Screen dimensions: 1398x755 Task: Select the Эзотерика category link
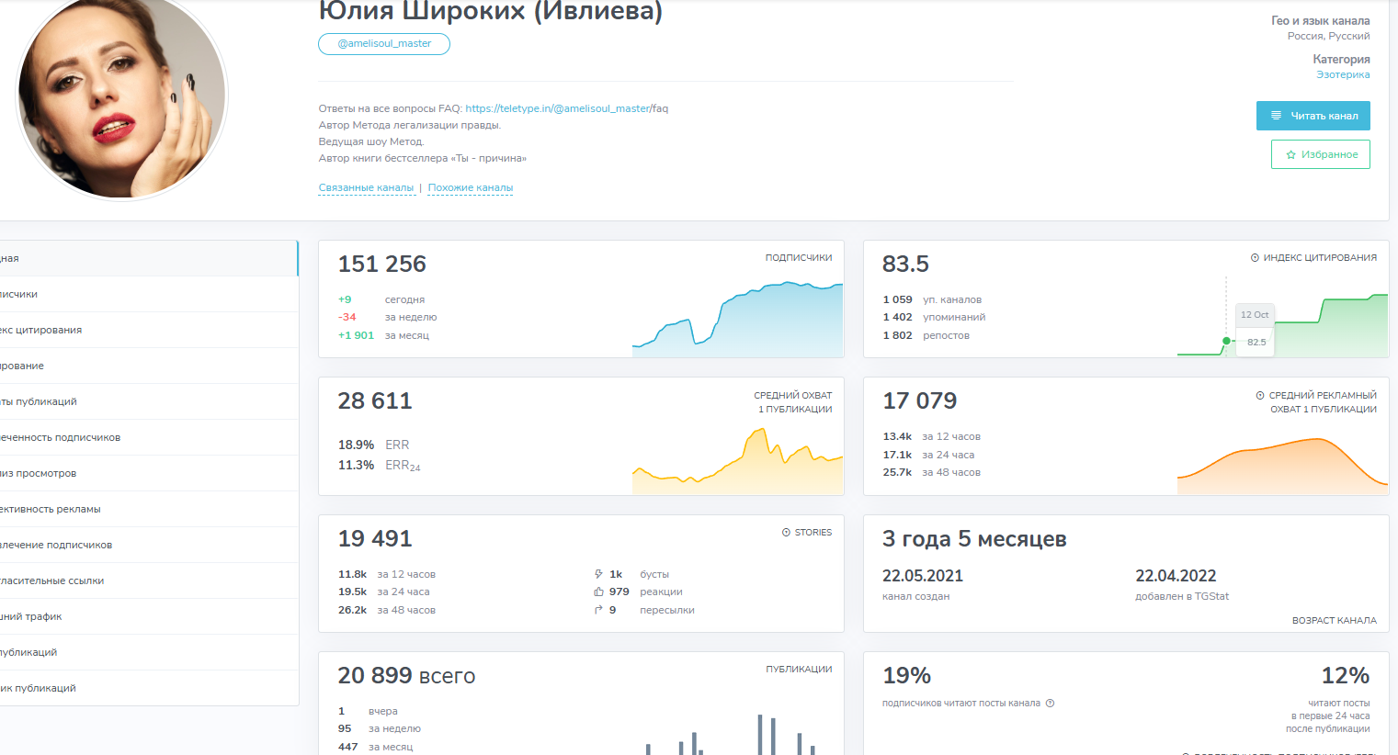click(1342, 75)
